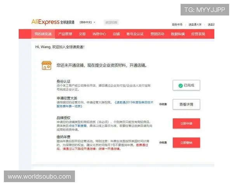Image resolution: width=233 pixels, height=186 pixels.
Task: Click the 返回旧版 button
Action: (111, 22)
